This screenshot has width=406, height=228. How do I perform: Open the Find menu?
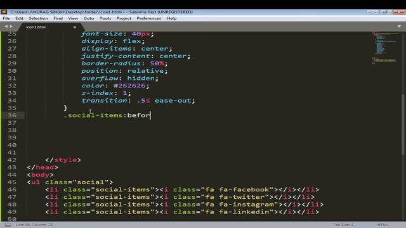(58, 18)
